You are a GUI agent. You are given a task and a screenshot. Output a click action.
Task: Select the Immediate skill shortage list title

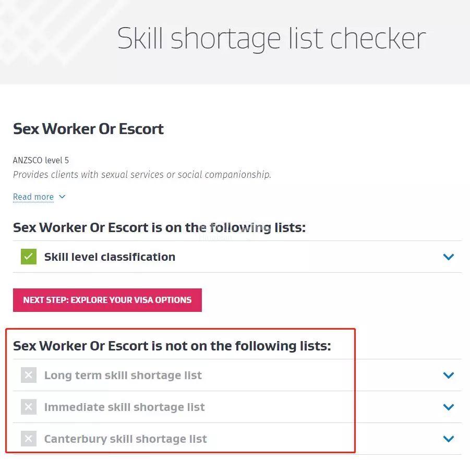[x=124, y=407]
